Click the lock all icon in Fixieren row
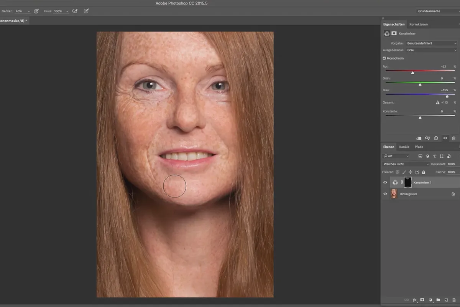This screenshot has width=460, height=307. tap(424, 172)
